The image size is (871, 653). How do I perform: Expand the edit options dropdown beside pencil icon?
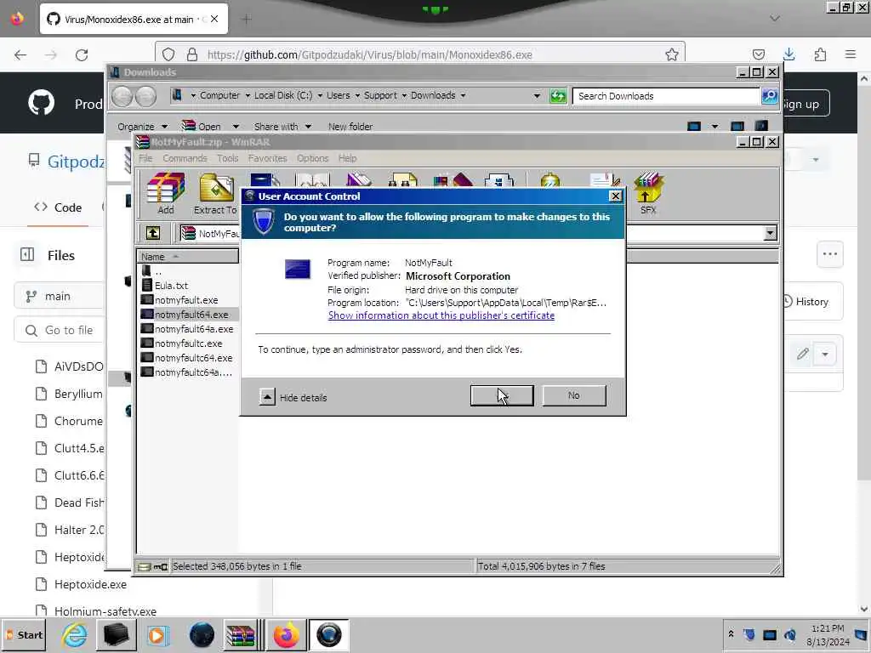click(x=825, y=354)
